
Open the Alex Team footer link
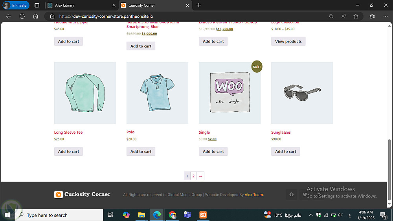click(253, 195)
